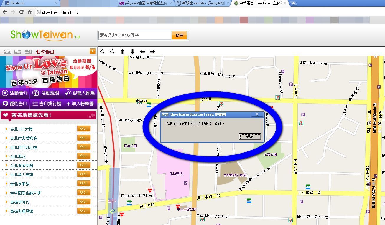This screenshot has height=225, width=385.
Task: Switch to the 新頭殼 newtalk tab
Action: [203, 3]
